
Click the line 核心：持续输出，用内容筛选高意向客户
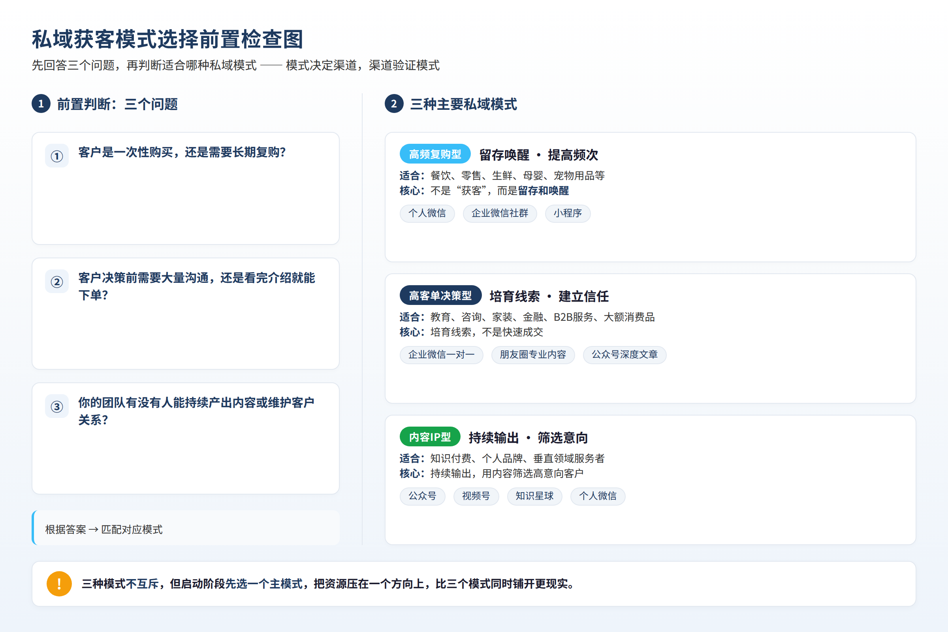(492, 474)
